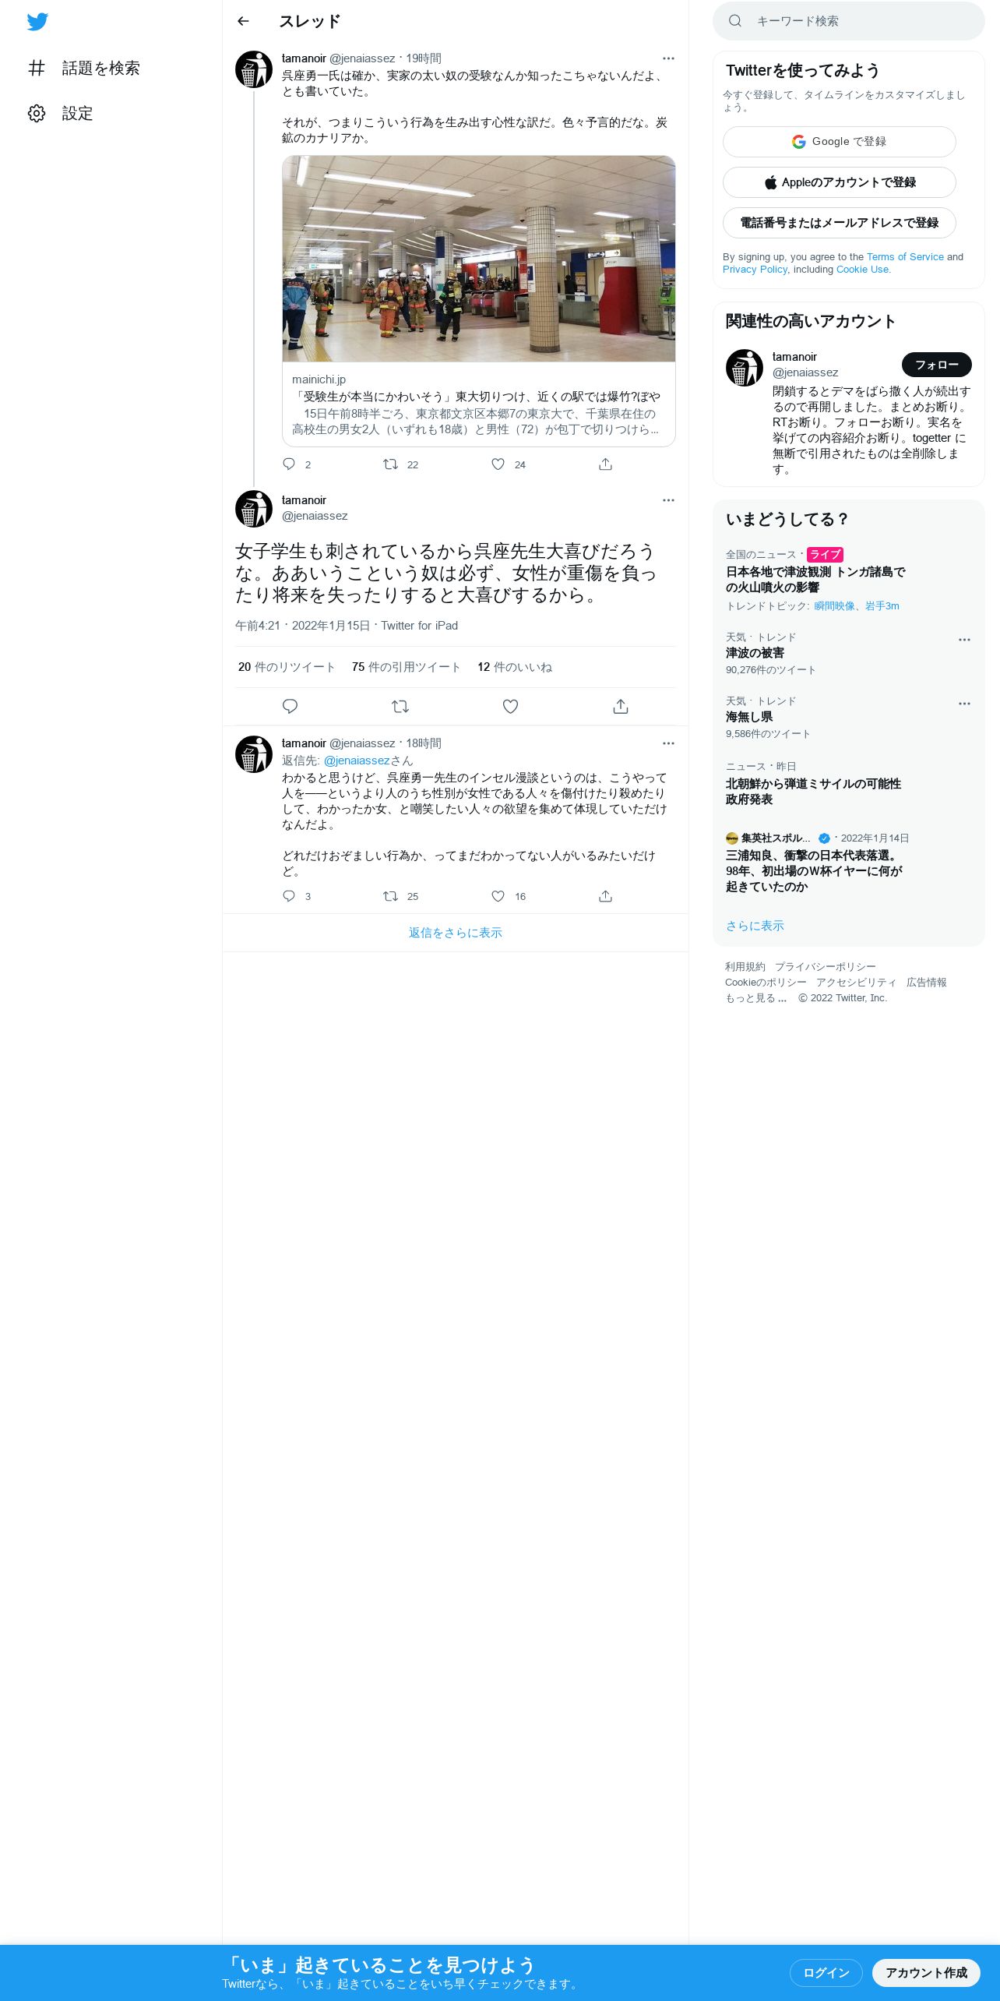The image size is (1000, 2001).
Task: Show more replies via 返信をさらに表示
Action: [x=455, y=933]
